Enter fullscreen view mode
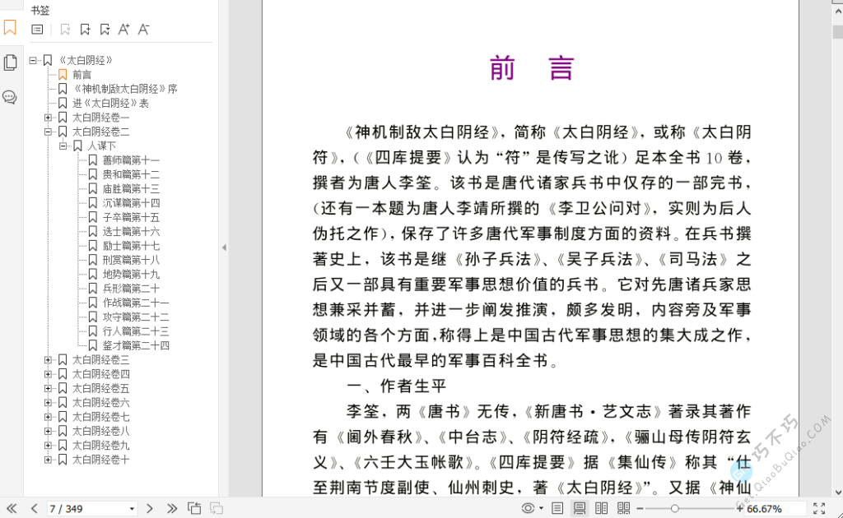The height and width of the screenshot is (518, 843). click(819, 509)
